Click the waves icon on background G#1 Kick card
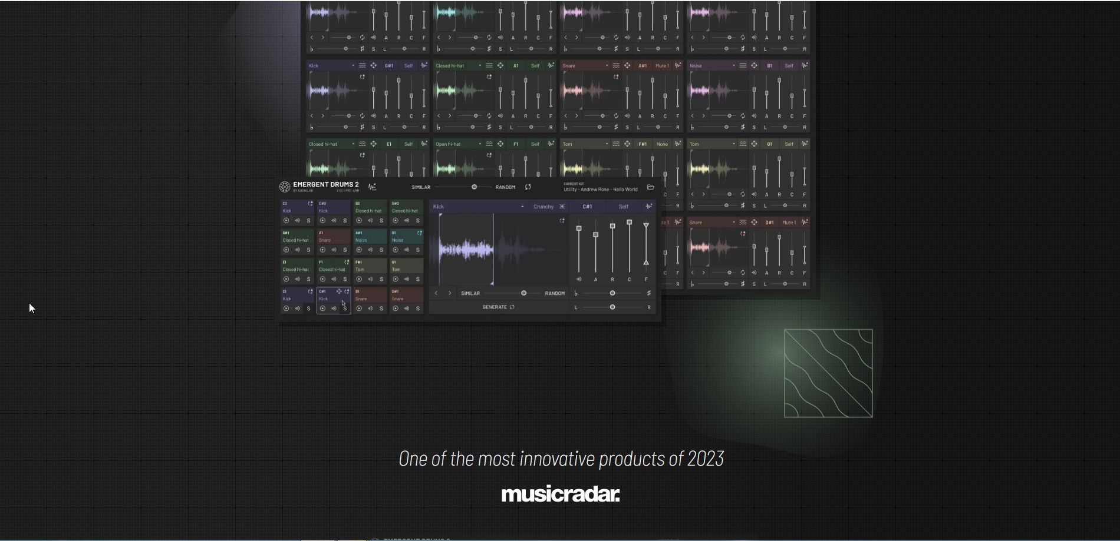 [x=362, y=66]
